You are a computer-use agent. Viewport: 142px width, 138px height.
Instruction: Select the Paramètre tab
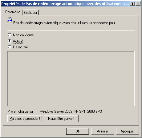point(13,12)
